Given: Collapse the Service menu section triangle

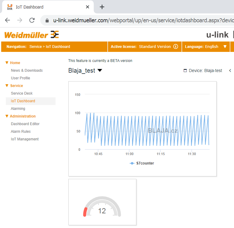Looking at the screenshot, I should click(7, 85).
